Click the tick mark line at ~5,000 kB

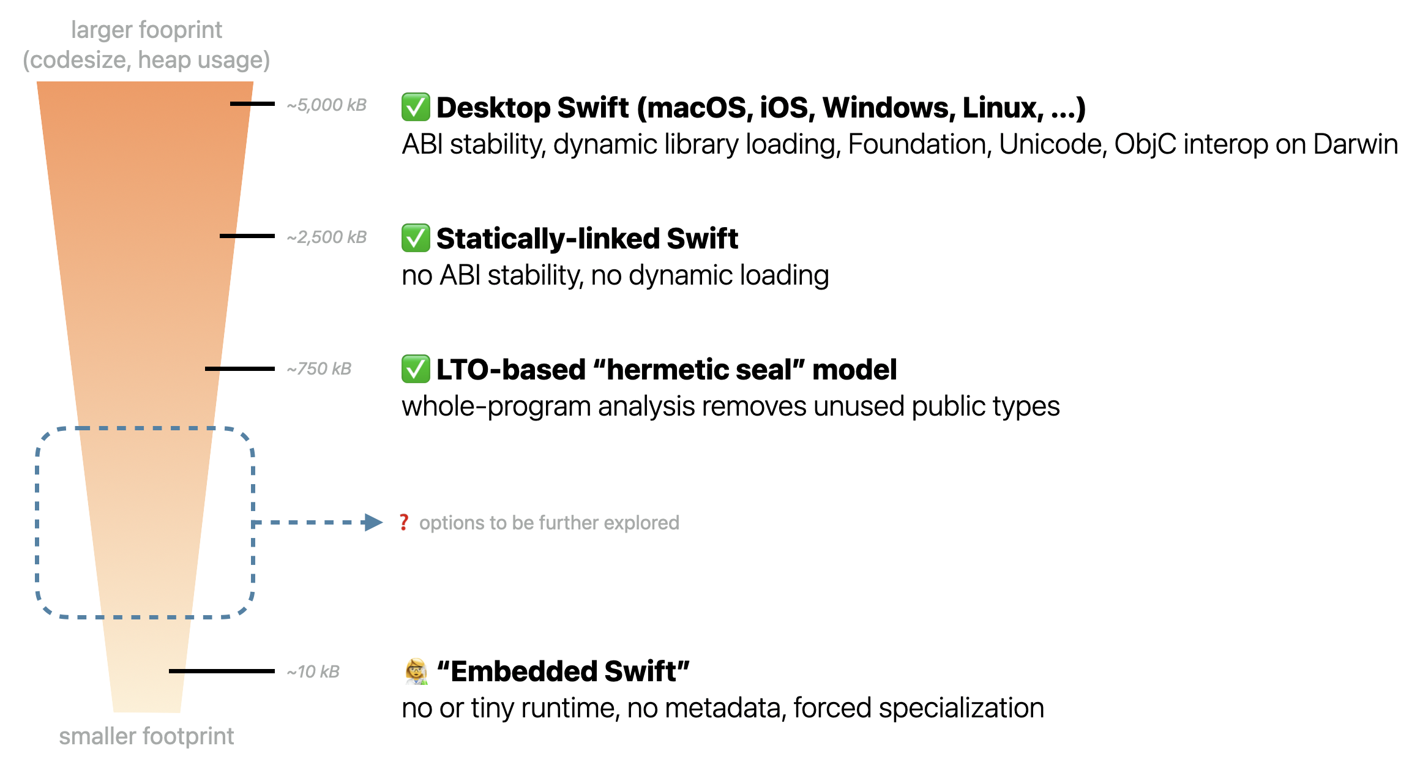click(252, 104)
